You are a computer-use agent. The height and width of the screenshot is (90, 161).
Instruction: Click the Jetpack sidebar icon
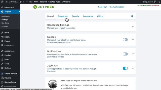click(2, 12)
